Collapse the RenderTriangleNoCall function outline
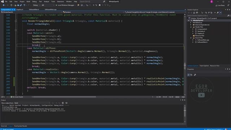This screenshot has width=231, height=130. tap(16, 21)
